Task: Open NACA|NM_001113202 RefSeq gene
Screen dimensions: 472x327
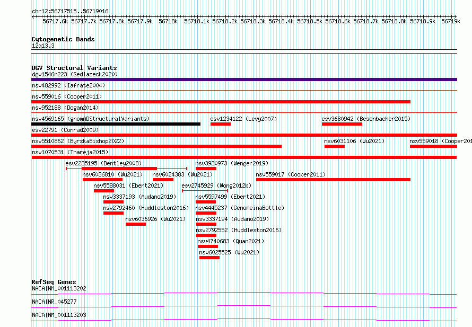Action: click(59, 288)
